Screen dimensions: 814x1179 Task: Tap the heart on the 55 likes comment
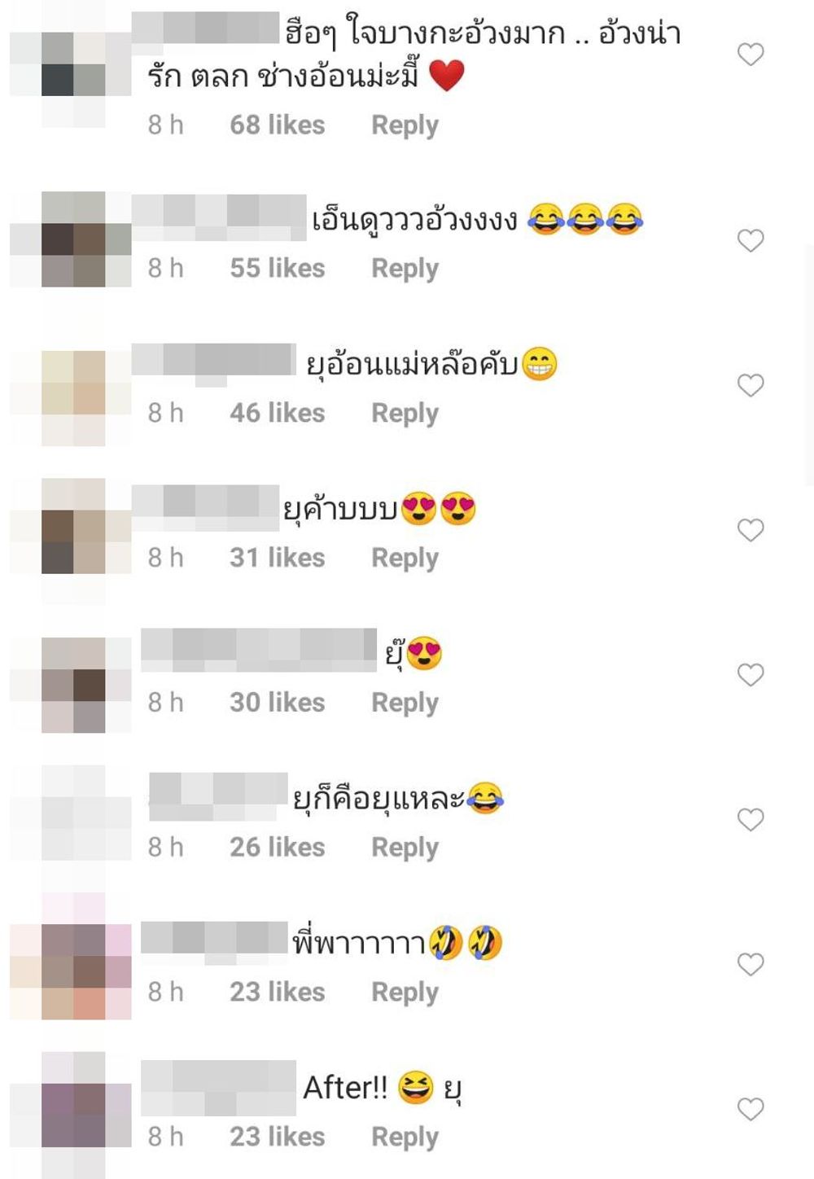(x=750, y=241)
